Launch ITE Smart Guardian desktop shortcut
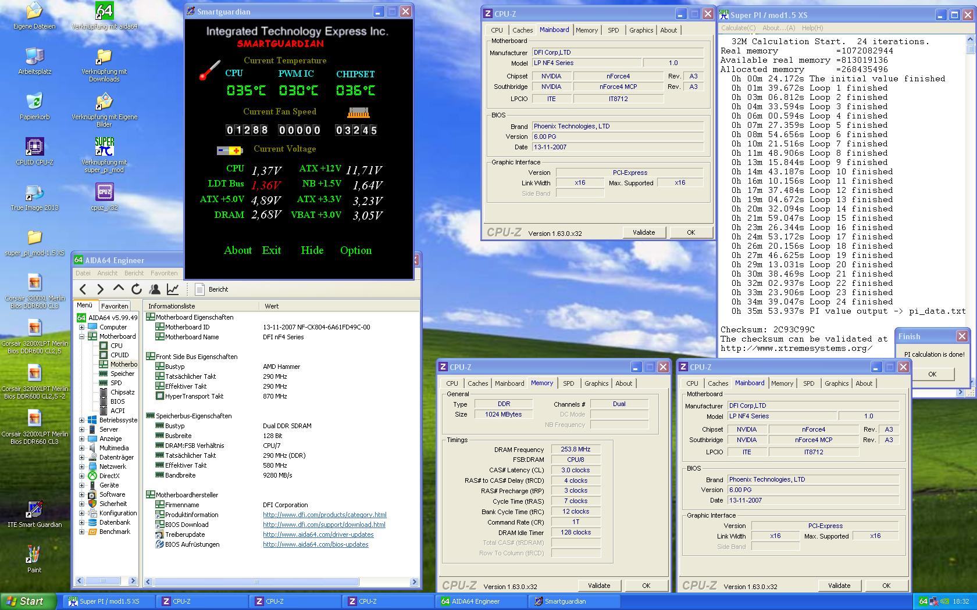977x610 pixels. (34, 515)
